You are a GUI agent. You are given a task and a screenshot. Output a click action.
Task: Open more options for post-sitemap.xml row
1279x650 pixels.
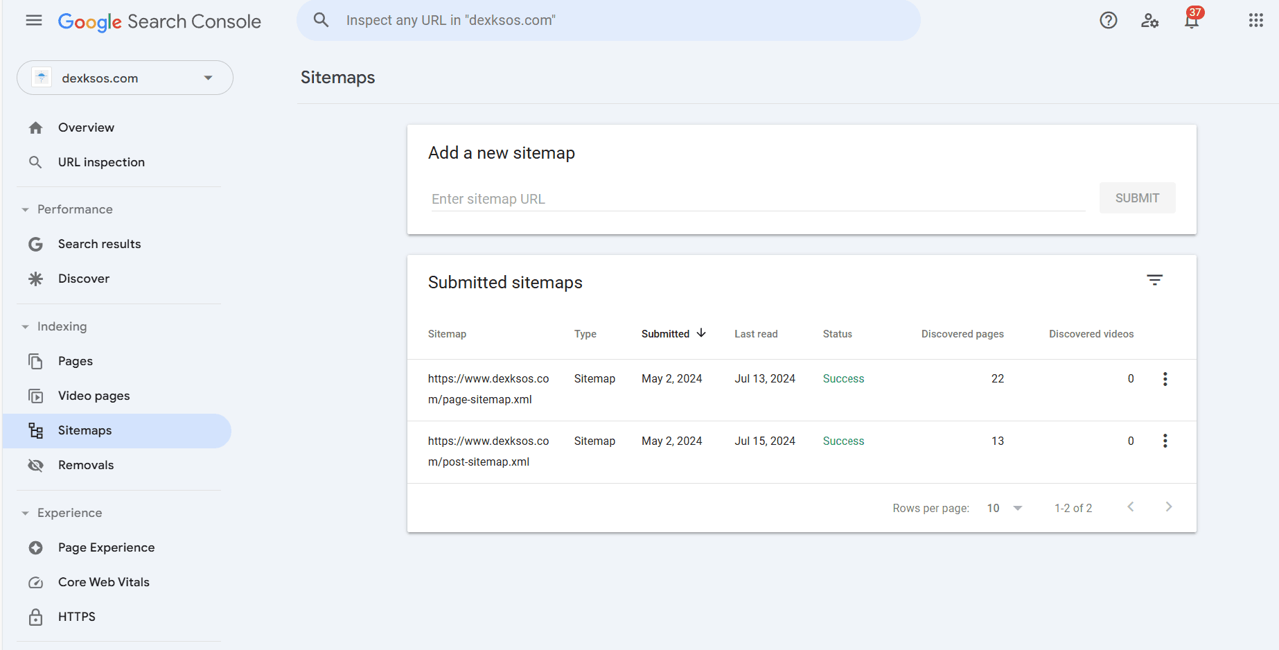tap(1165, 441)
